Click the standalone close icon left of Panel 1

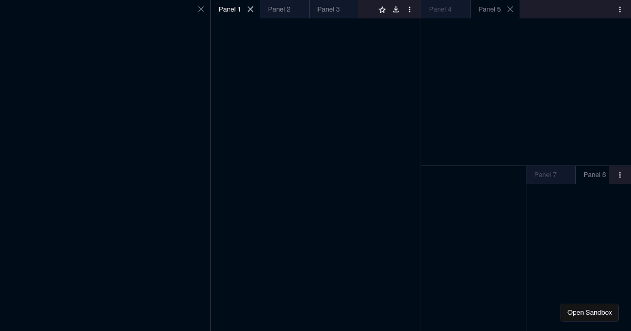(x=201, y=9)
